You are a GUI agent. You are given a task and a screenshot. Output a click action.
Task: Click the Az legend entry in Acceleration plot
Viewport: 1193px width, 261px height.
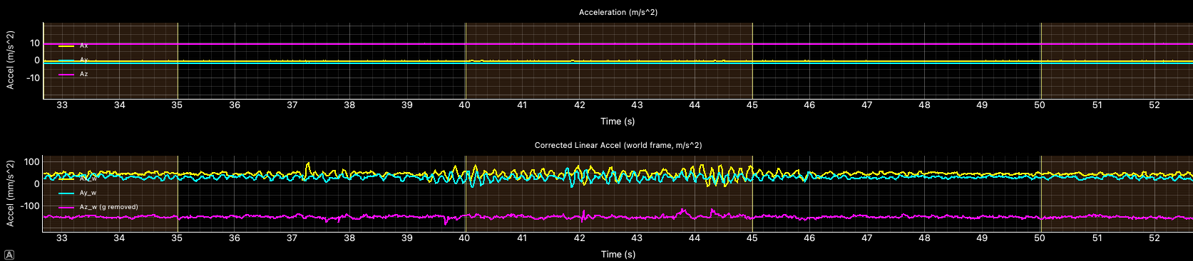pyautogui.click(x=73, y=74)
